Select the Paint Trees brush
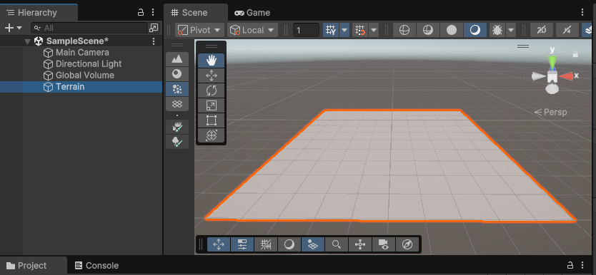596x275 pixels. click(177, 142)
